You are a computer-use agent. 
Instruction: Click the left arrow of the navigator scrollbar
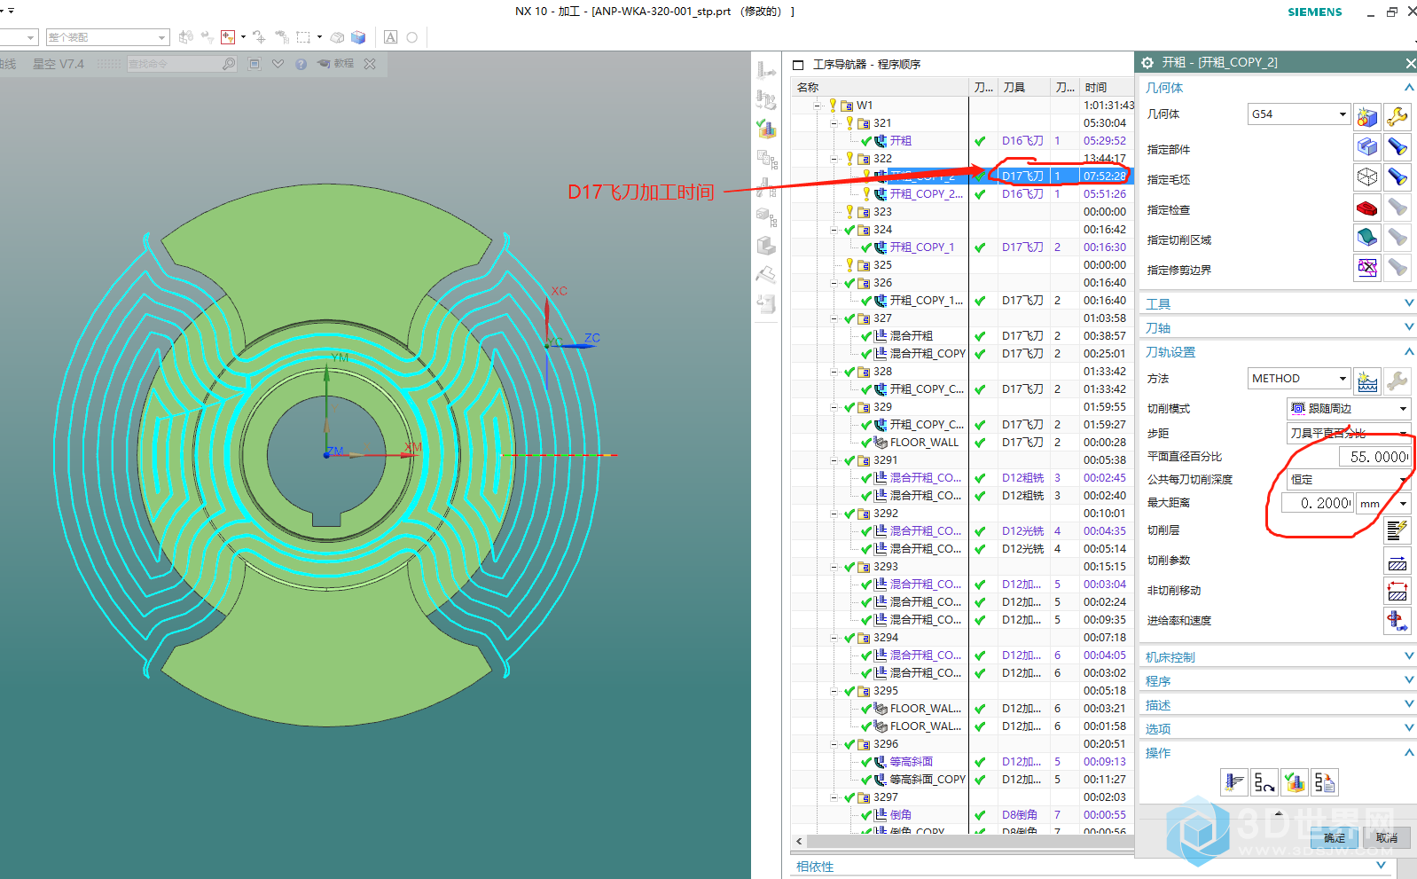point(799,841)
